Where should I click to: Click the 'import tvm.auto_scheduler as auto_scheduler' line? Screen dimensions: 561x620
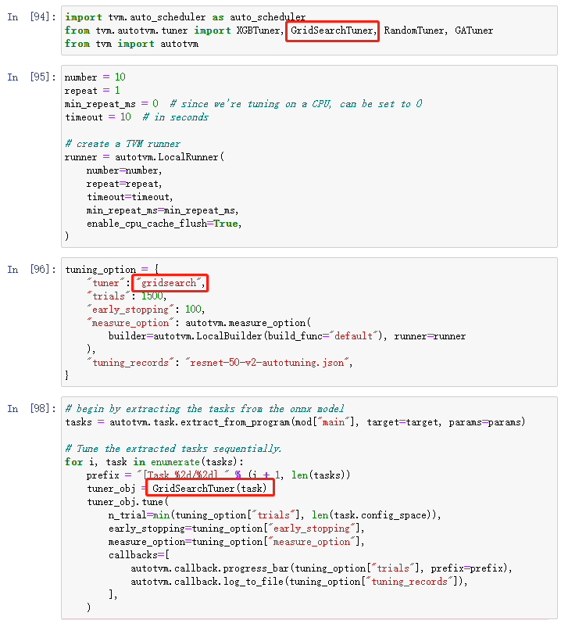185,17
